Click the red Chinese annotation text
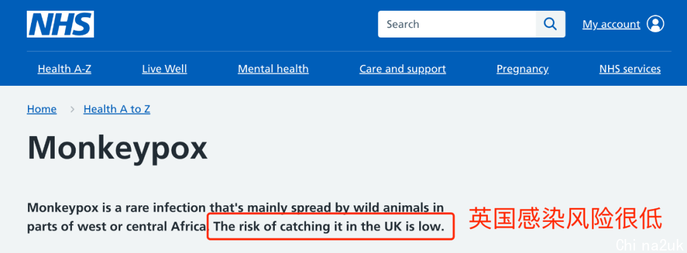 566,219
